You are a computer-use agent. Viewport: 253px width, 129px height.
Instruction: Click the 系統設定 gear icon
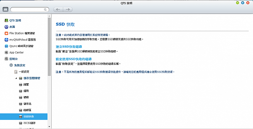[x=11, y=65]
